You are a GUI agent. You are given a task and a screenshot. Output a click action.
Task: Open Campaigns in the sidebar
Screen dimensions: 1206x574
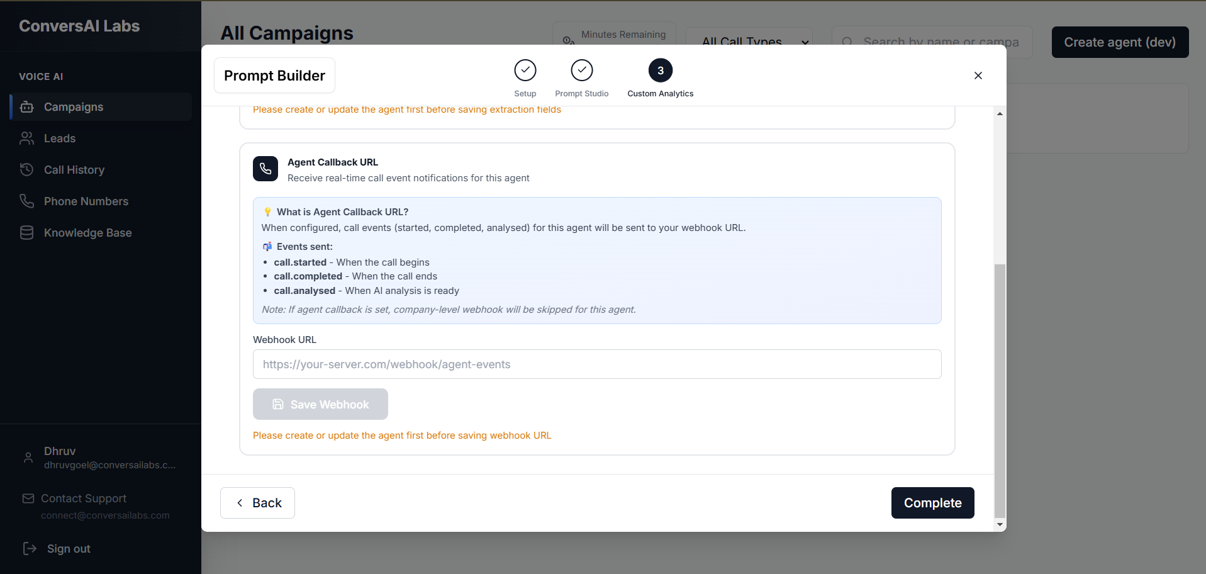pyautogui.click(x=101, y=107)
